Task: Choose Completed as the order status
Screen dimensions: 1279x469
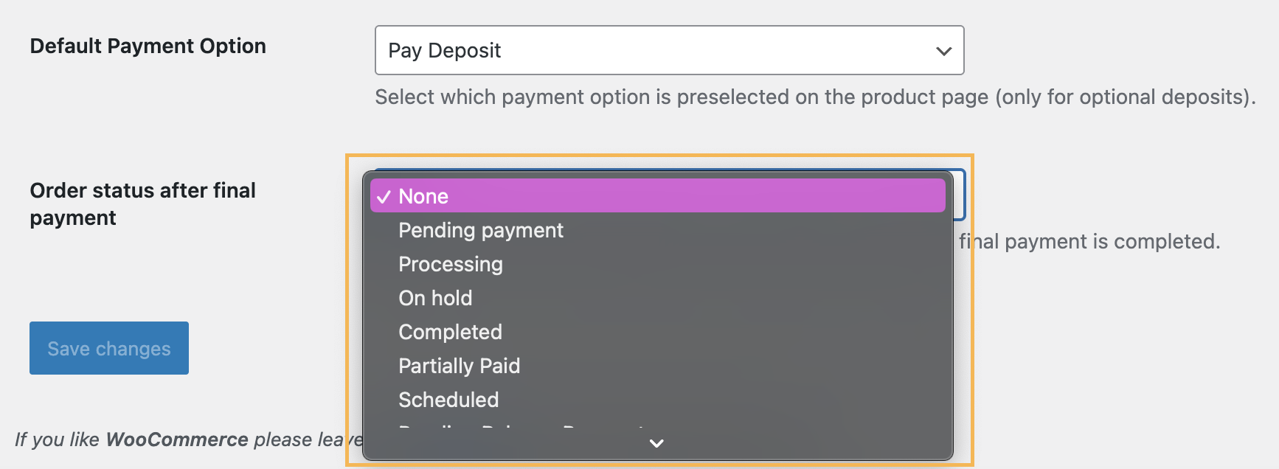Action: coord(450,332)
